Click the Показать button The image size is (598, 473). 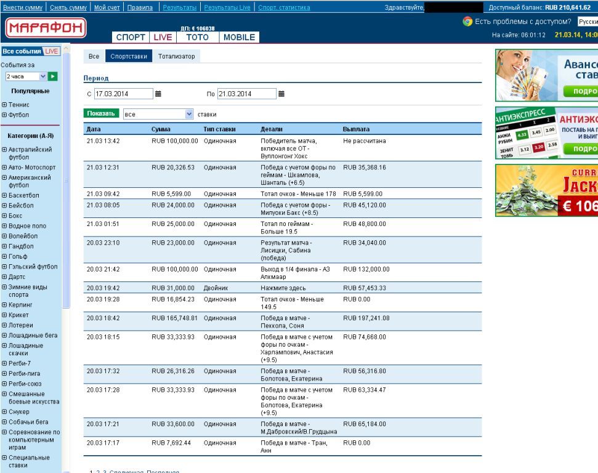coord(101,113)
